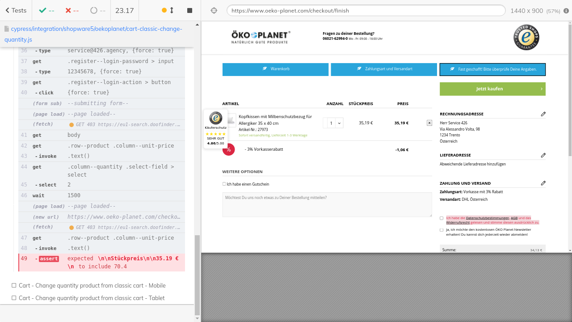Open the Käuferschutz trust badge widget
This screenshot has width=572, height=322.
click(x=215, y=129)
